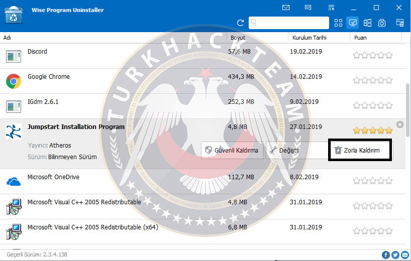The image size is (411, 261).
Task: Select the Microsoft OneDrive name text
Action: (x=53, y=177)
